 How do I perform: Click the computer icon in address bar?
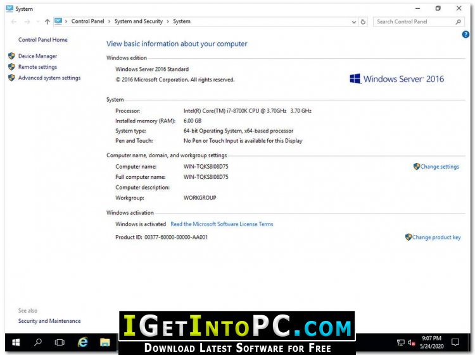[x=58, y=21]
